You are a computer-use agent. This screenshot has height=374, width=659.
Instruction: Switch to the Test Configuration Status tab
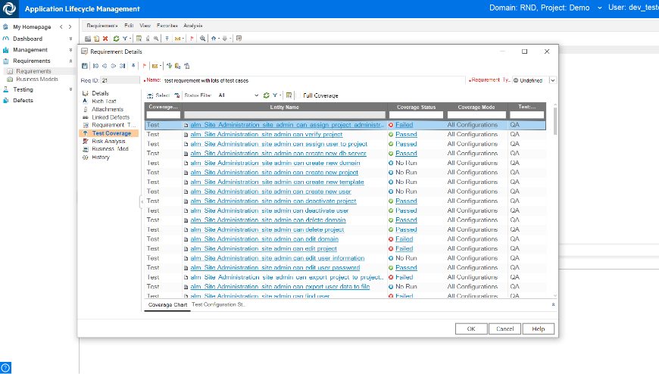click(219, 305)
